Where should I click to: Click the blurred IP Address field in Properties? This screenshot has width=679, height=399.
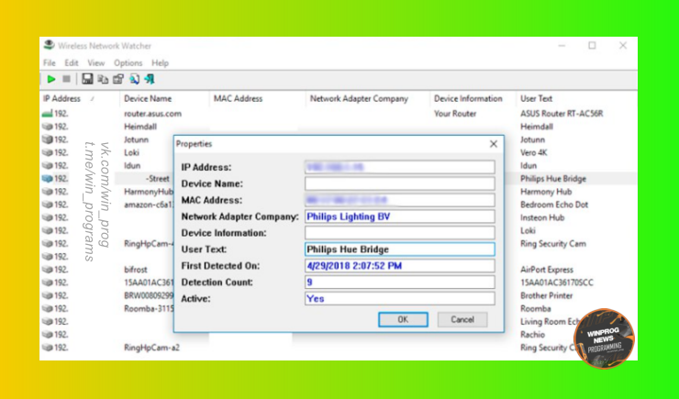pos(399,167)
